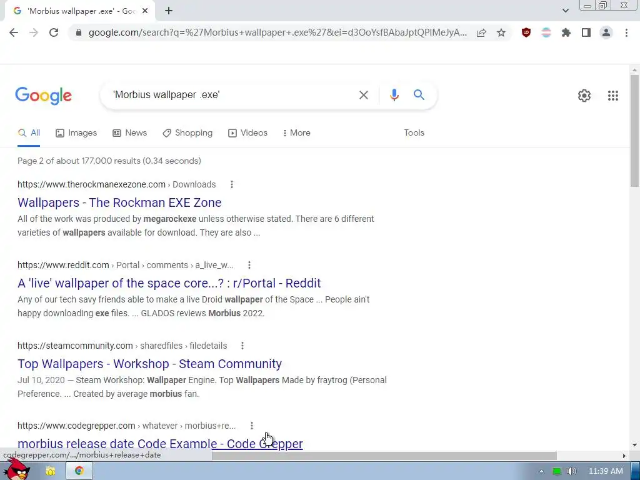The height and width of the screenshot is (480, 640).
Task: Click the result count text
Action: 109,161
